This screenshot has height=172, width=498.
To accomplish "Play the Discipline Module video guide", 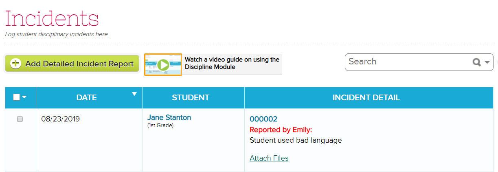I will [x=163, y=64].
